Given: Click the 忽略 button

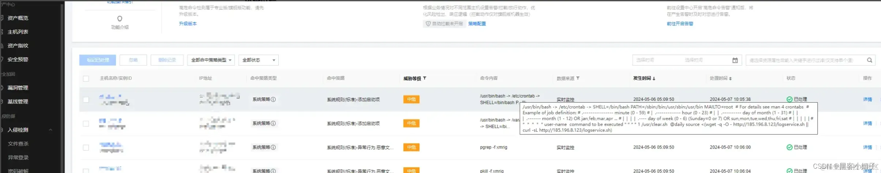Looking at the screenshot, I should pyautogui.click(x=133, y=60).
